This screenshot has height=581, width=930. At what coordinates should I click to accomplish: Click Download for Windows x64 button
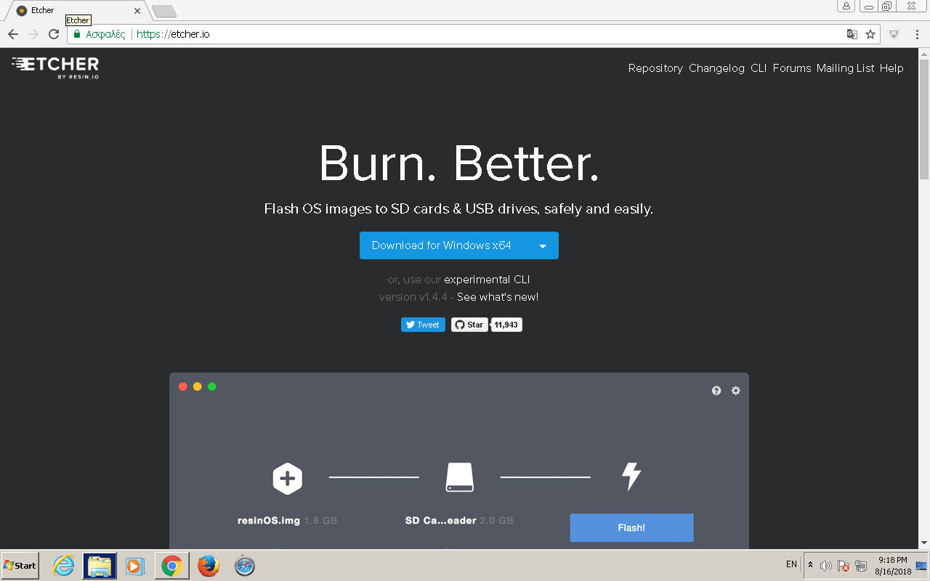point(442,245)
